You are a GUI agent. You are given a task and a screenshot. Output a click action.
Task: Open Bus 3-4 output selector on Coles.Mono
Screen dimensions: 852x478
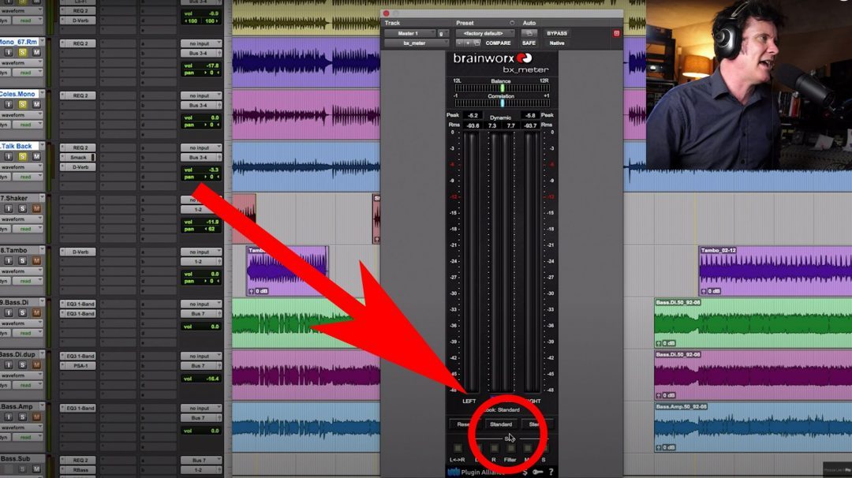[201, 106]
